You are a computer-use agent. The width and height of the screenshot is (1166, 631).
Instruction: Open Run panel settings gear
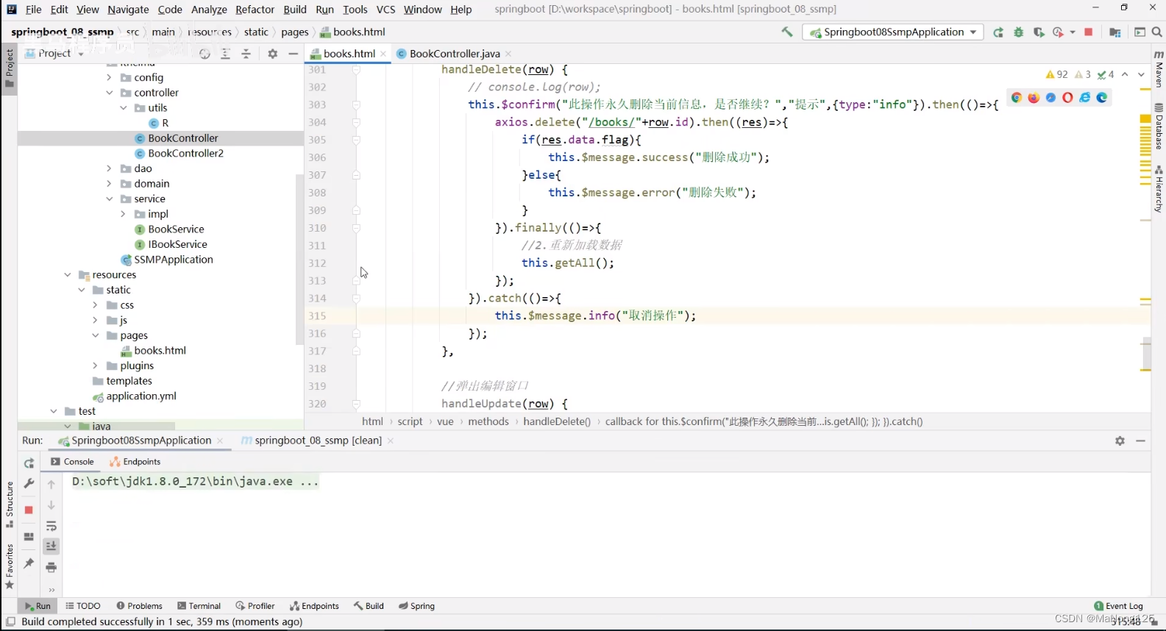click(x=1120, y=441)
